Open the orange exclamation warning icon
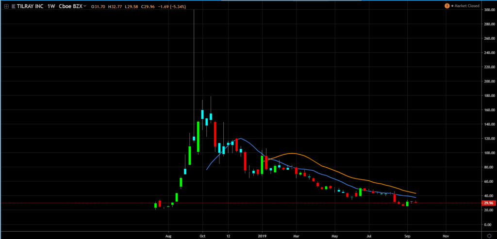Screen dimensions: 497x239 tap(447, 6)
